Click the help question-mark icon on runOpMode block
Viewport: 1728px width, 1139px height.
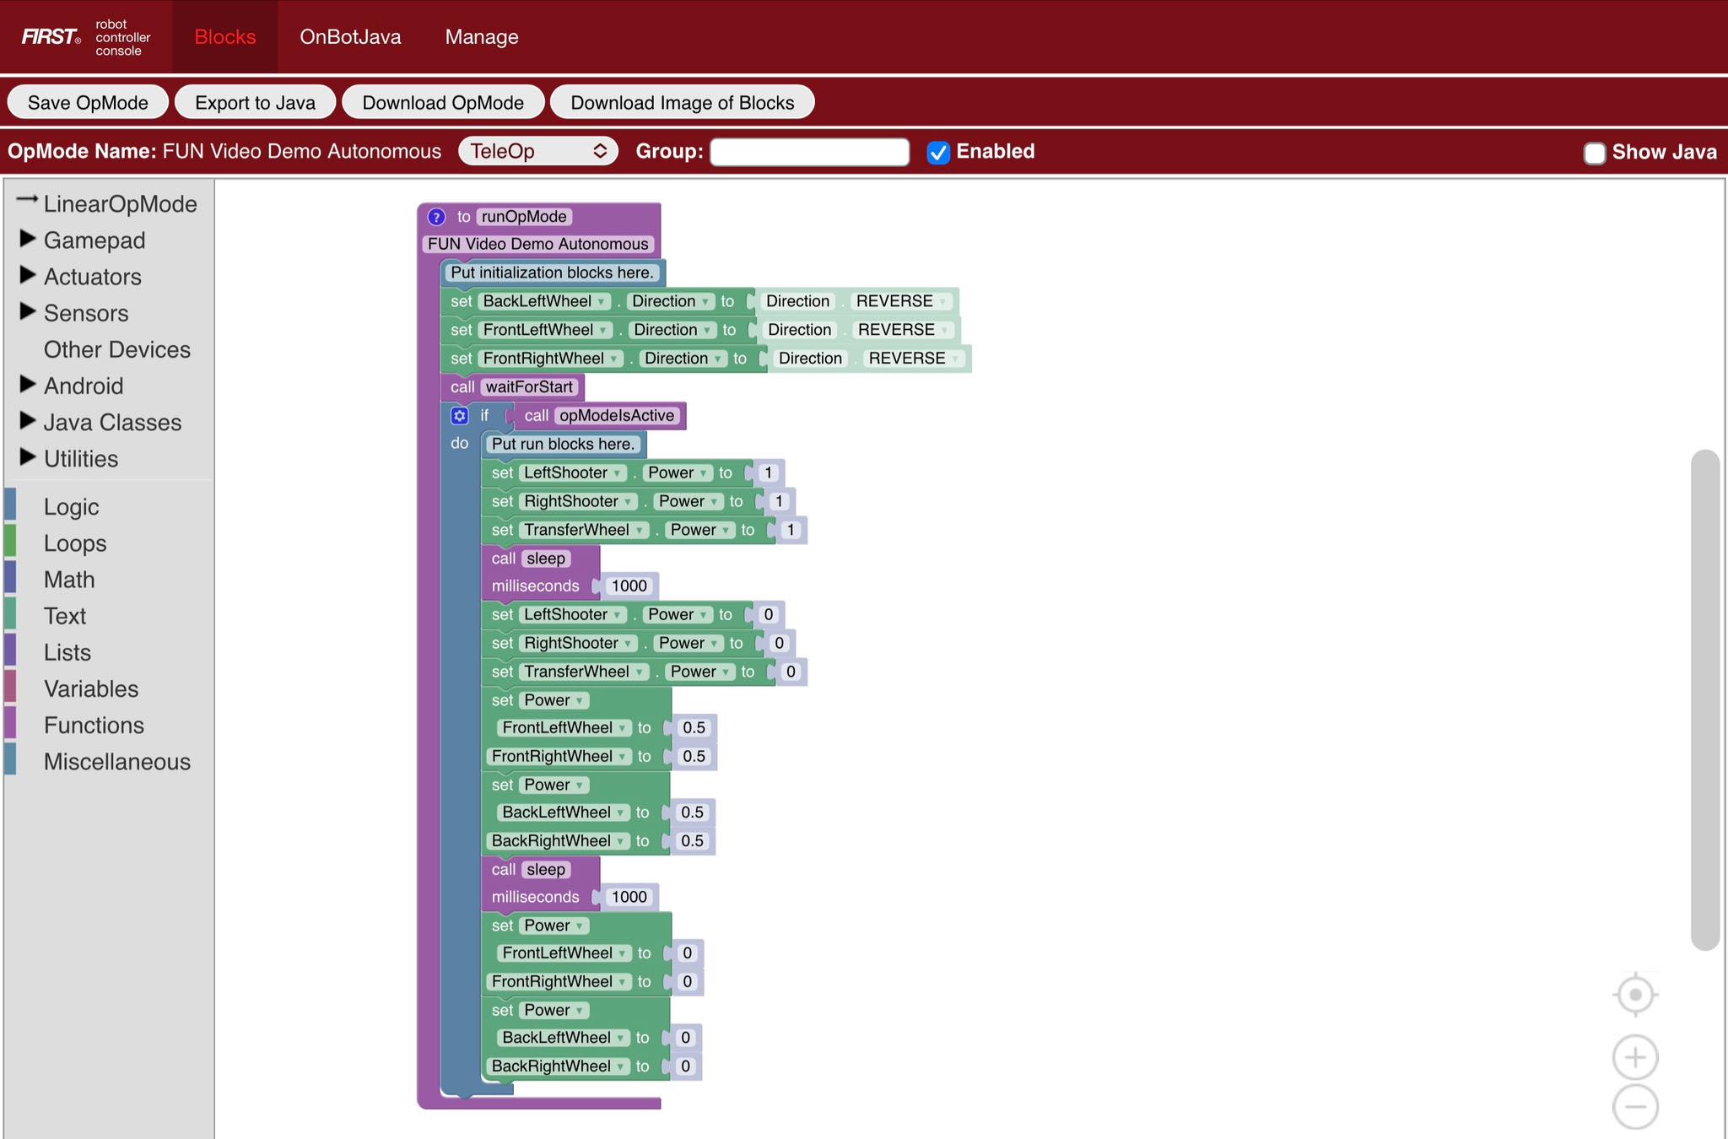pyautogui.click(x=436, y=217)
